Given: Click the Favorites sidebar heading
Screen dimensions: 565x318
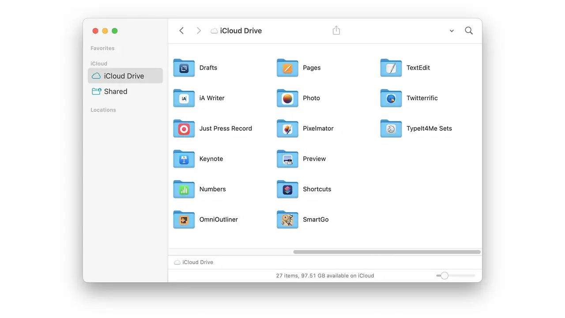Looking at the screenshot, I should point(102,48).
